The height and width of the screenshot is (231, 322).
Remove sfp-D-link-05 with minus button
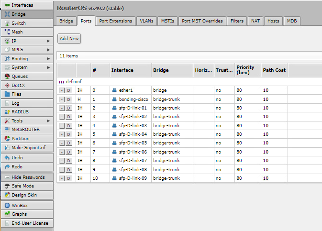click(62, 143)
